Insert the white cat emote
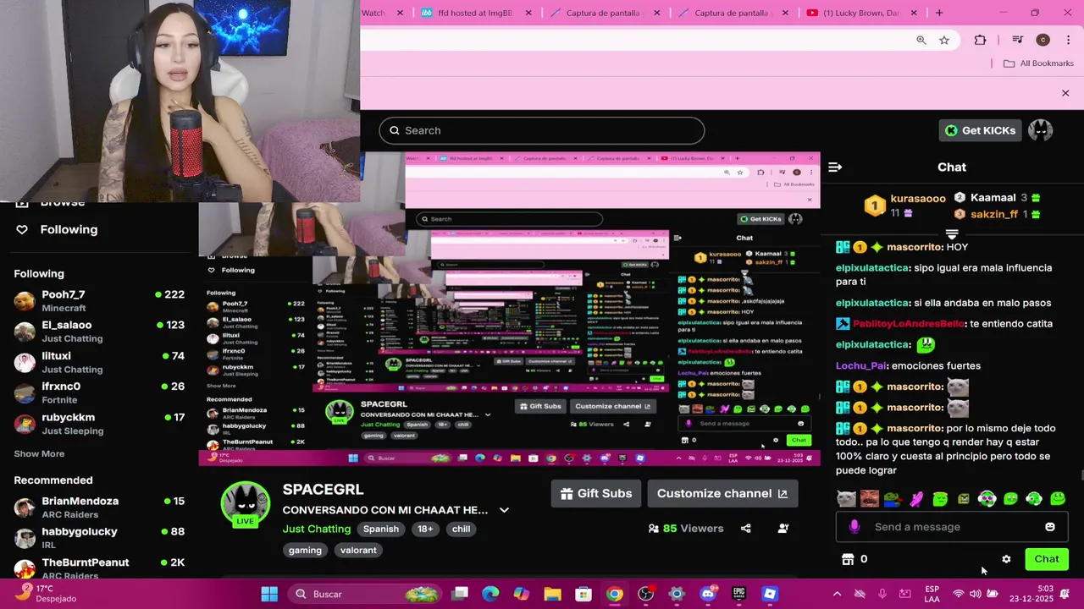This screenshot has height=609, width=1084. pos(846,499)
